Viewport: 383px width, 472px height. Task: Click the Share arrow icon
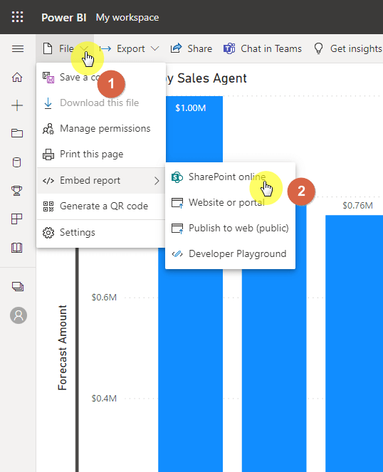pos(176,48)
